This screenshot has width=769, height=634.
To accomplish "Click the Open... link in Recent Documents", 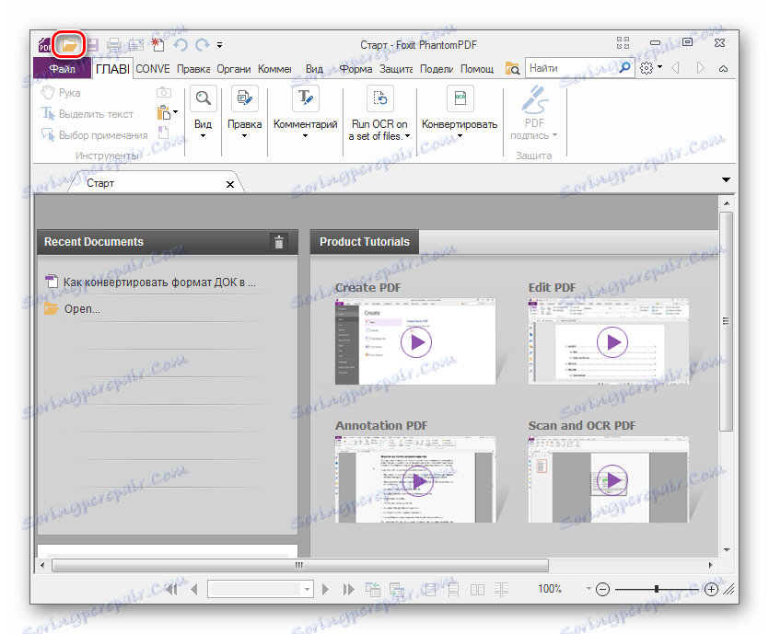I will [73, 309].
